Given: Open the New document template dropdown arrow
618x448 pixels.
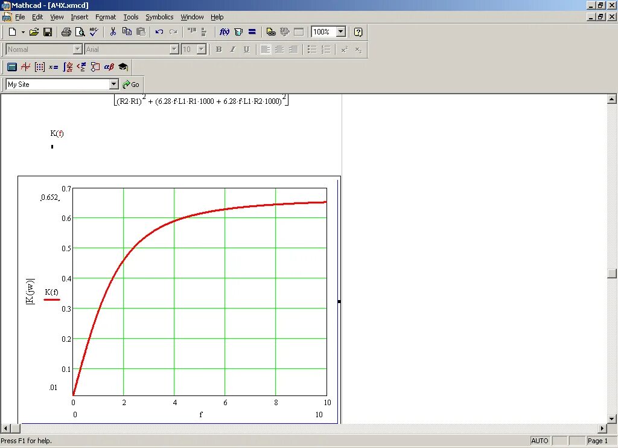Looking at the screenshot, I should 23,32.
